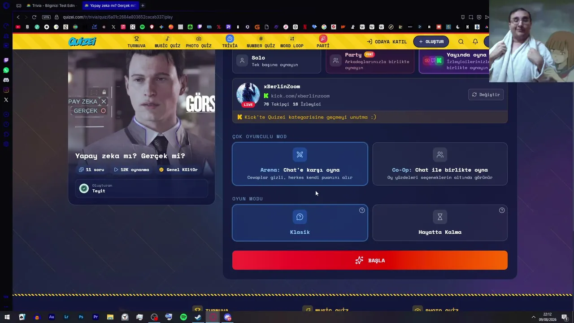Select the Hayatta Kalma game mode
The image size is (574, 323).
pyautogui.click(x=440, y=223)
